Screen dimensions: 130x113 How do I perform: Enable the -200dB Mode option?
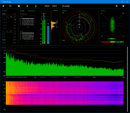(x=78, y=77)
